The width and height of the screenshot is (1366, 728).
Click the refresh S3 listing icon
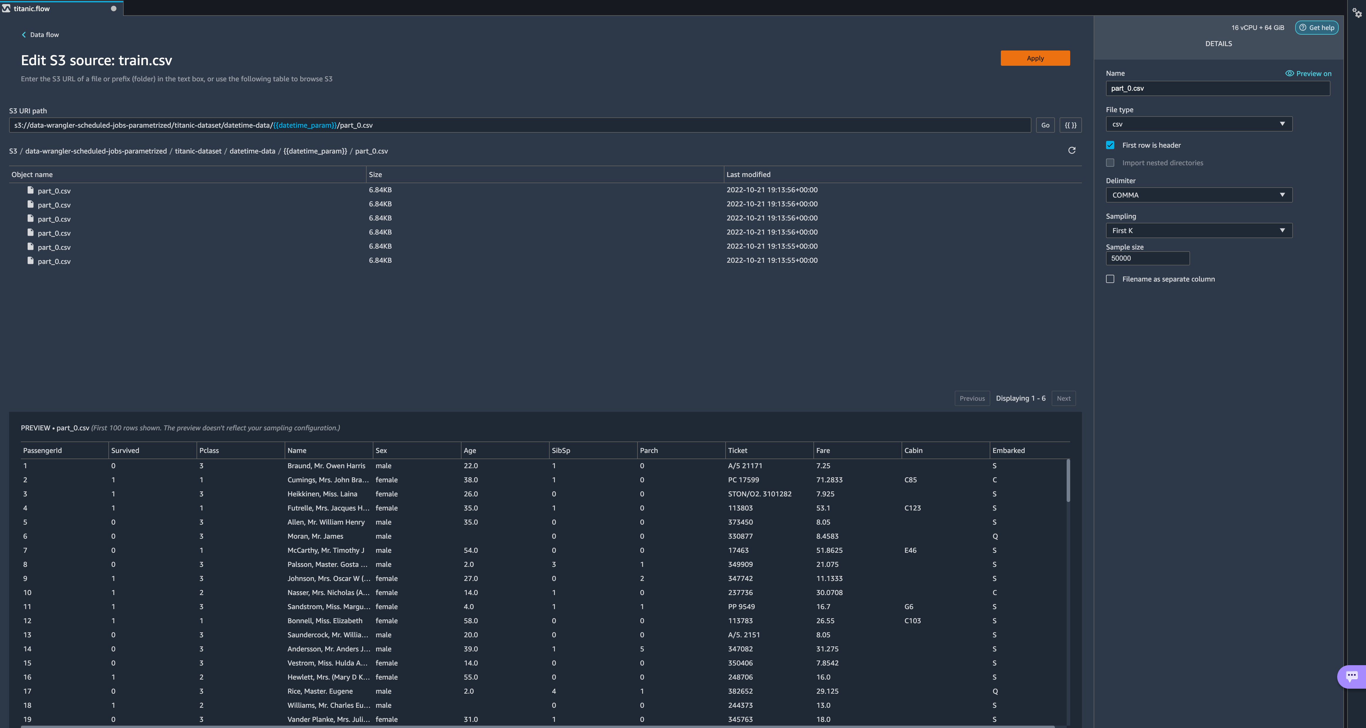click(x=1071, y=151)
